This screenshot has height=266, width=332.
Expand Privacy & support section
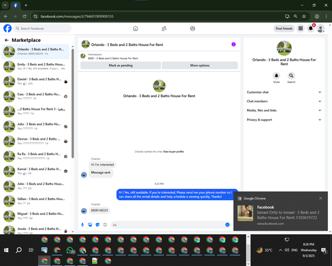click(x=284, y=120)
